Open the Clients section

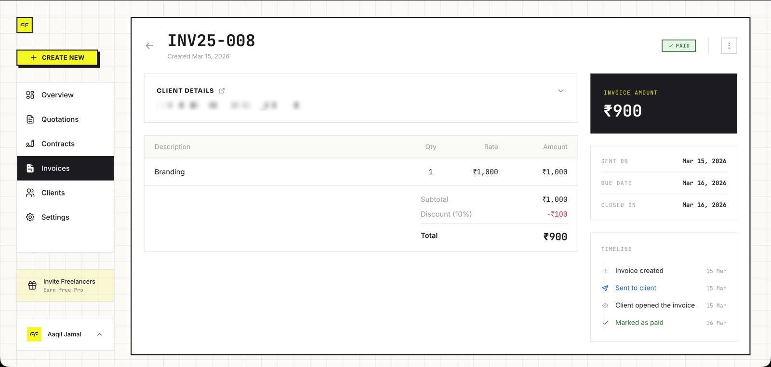coord(66,193)
